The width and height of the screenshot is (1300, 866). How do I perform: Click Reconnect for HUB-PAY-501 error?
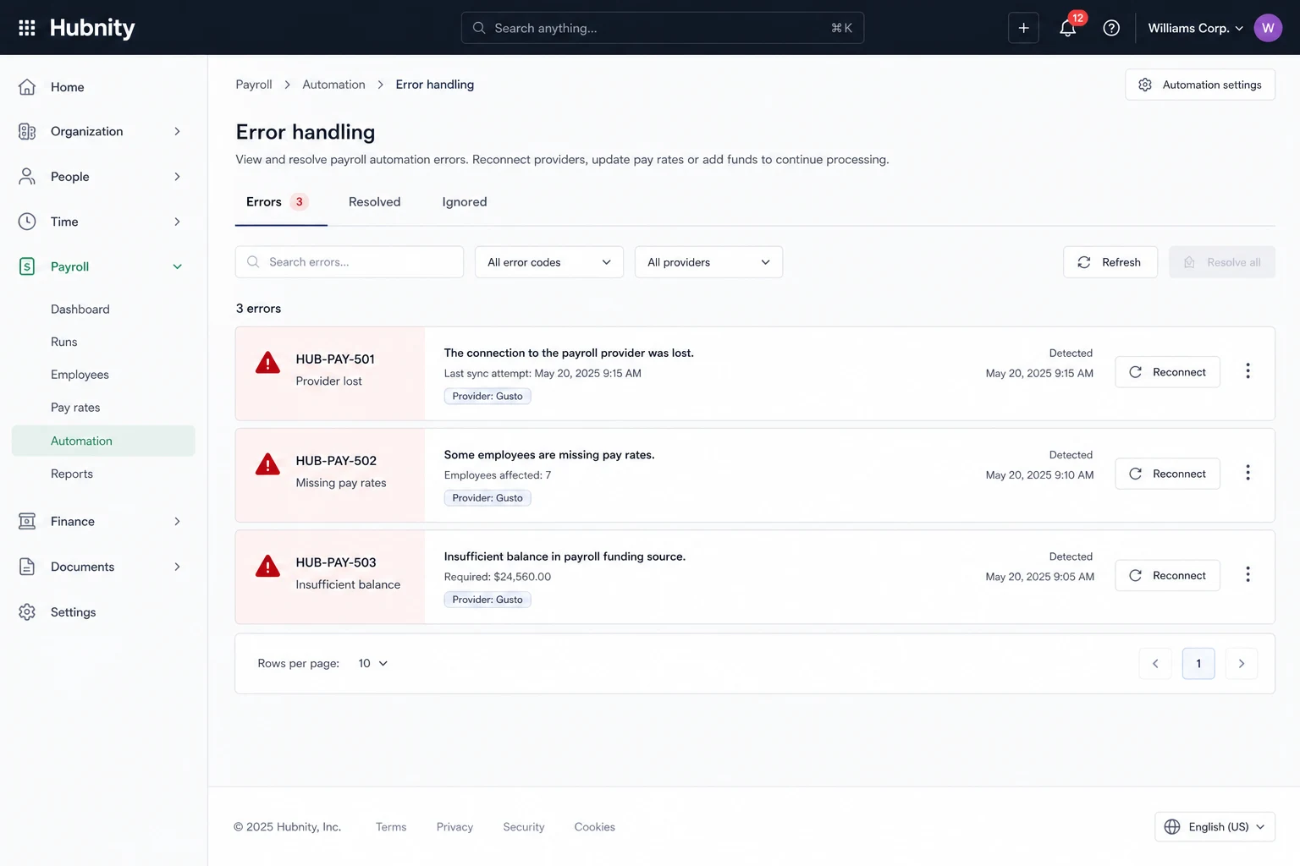coord(1167,372)
